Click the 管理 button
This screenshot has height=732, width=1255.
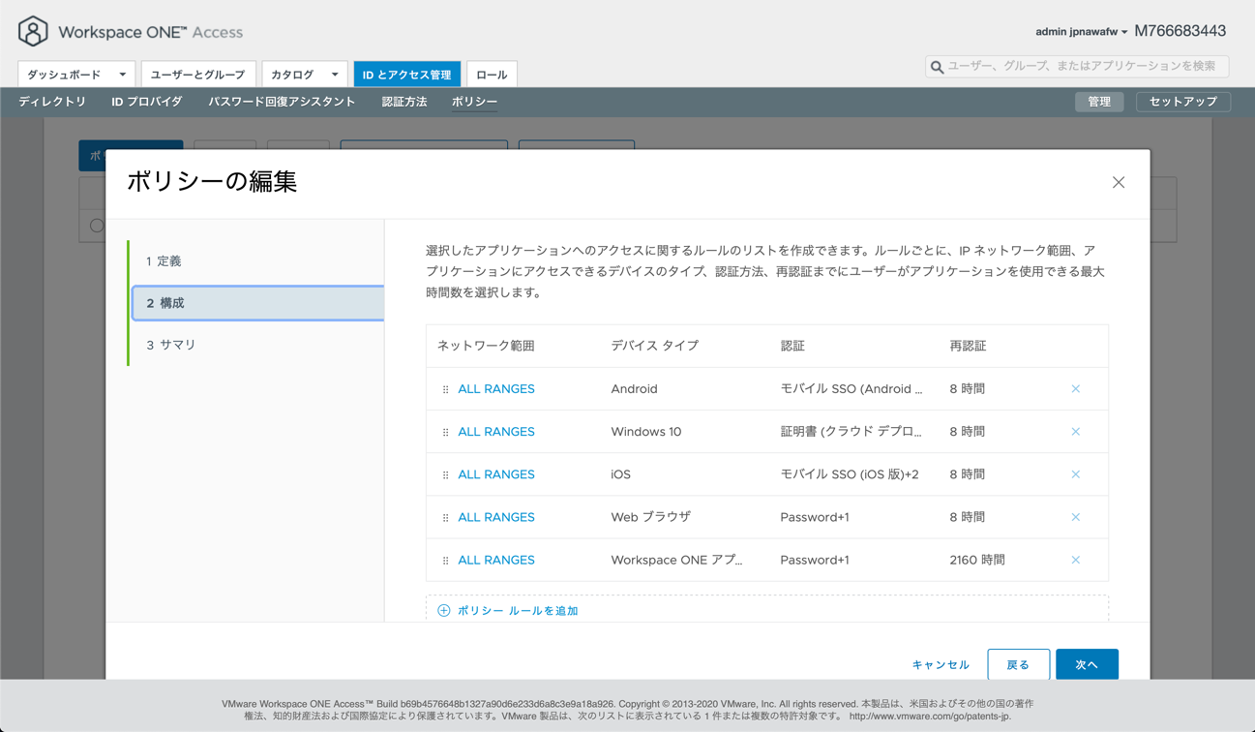point(1099,102)
